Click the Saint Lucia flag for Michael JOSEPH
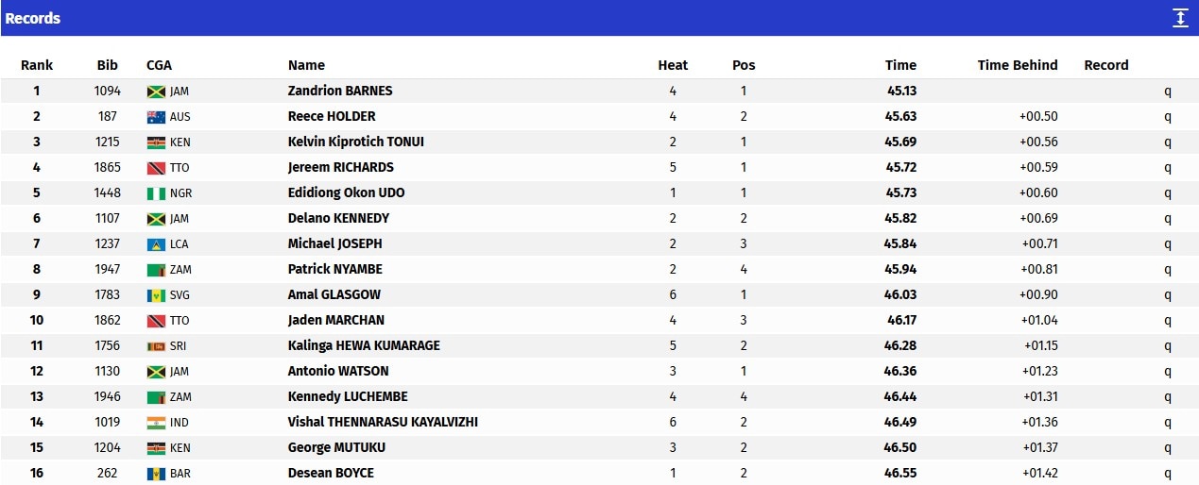The height and width of the screenshot is (485, 1199). tap(156, 244)
